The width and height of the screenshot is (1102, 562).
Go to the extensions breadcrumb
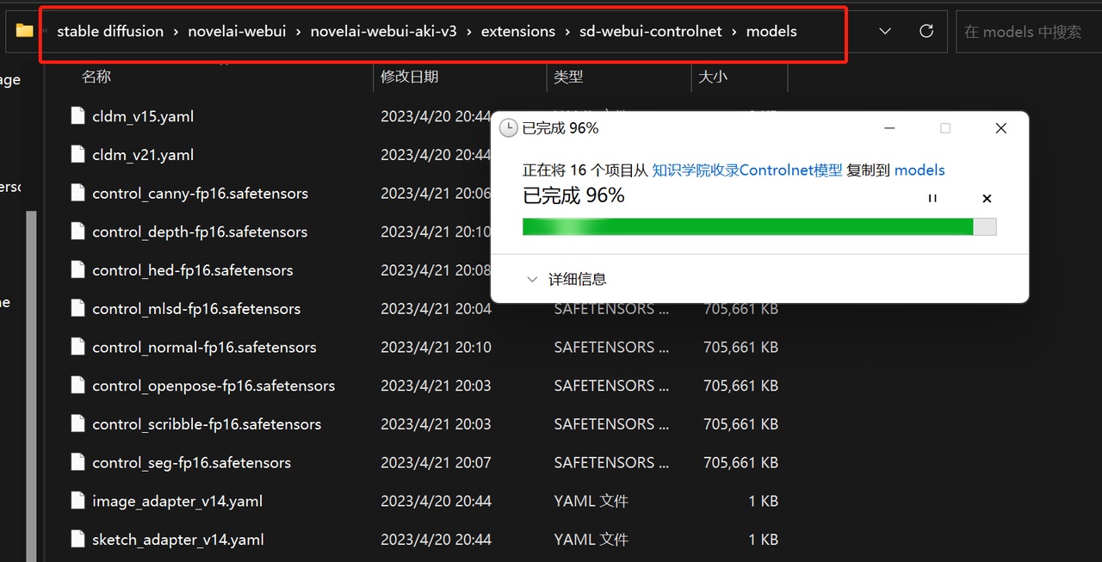pos(518,31)
